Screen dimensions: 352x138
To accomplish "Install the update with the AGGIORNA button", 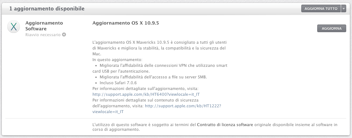I will pos(332,29).
